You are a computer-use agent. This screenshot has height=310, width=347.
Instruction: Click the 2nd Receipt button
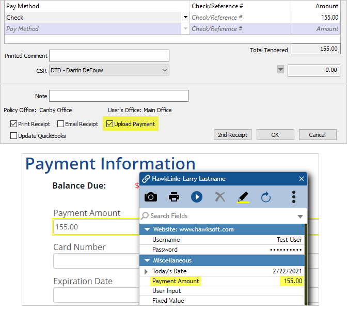[232, 135]
